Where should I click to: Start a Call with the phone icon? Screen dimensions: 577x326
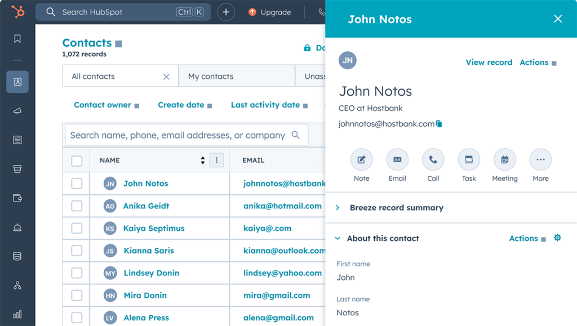[x=433, y=160]
